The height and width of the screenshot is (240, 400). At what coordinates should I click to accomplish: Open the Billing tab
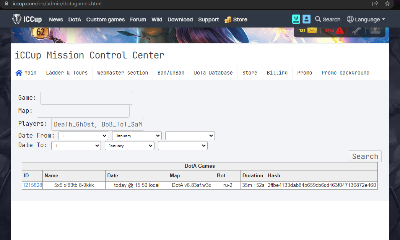point(277,73)
